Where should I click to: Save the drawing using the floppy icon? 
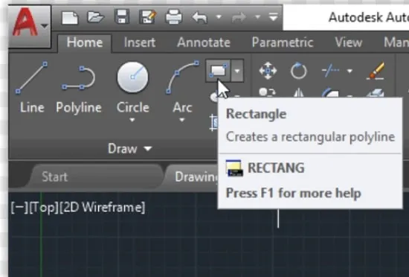[x=122, y=17]
